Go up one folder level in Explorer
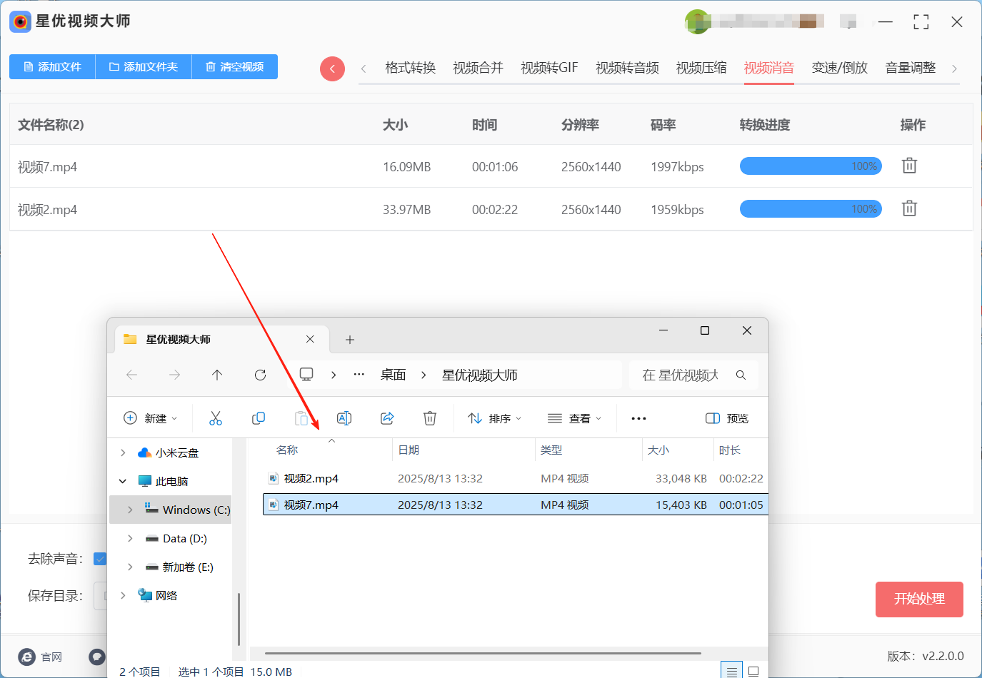 (x=217, y=375)
